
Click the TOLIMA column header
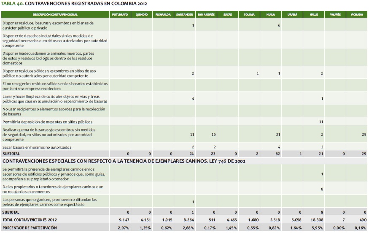pos(249,14)
